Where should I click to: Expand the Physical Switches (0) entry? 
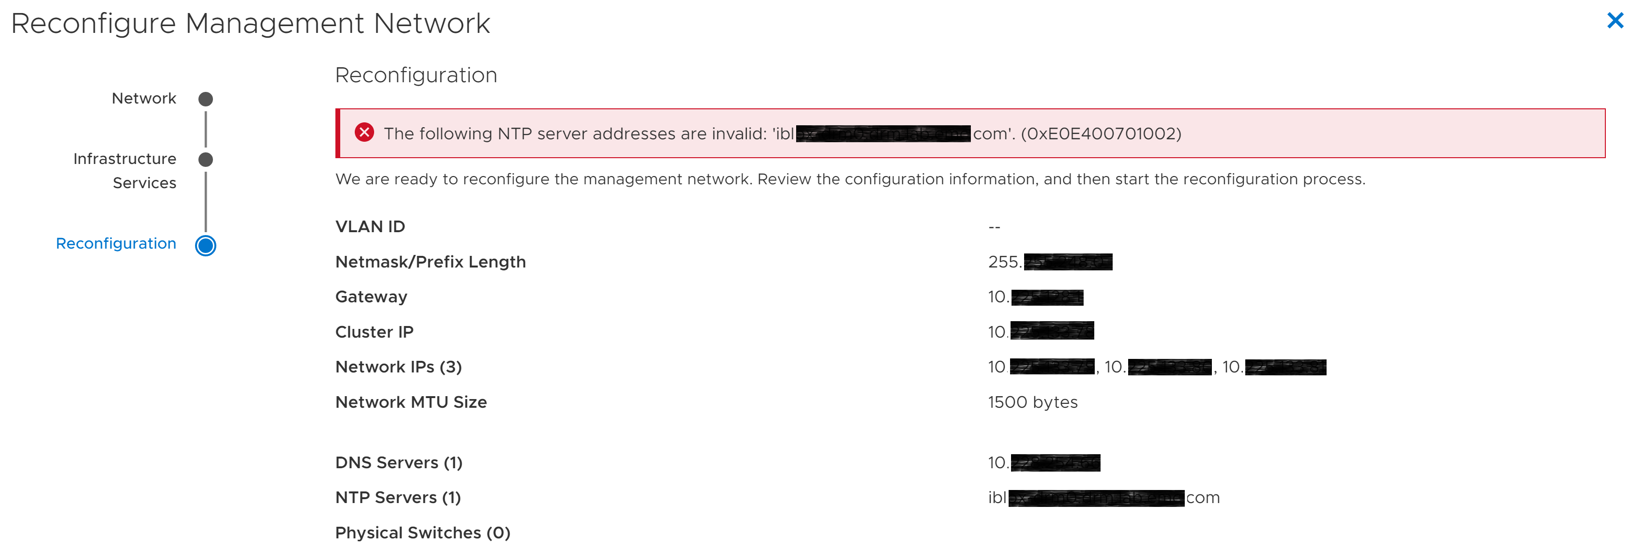coord(423,533)
